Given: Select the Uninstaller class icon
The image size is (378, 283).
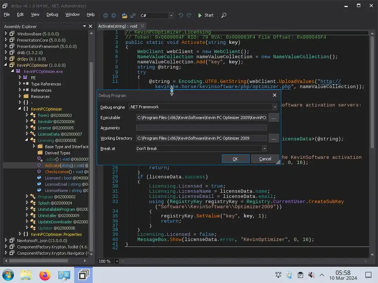Looking at the screenshot, I should (33, 215).
